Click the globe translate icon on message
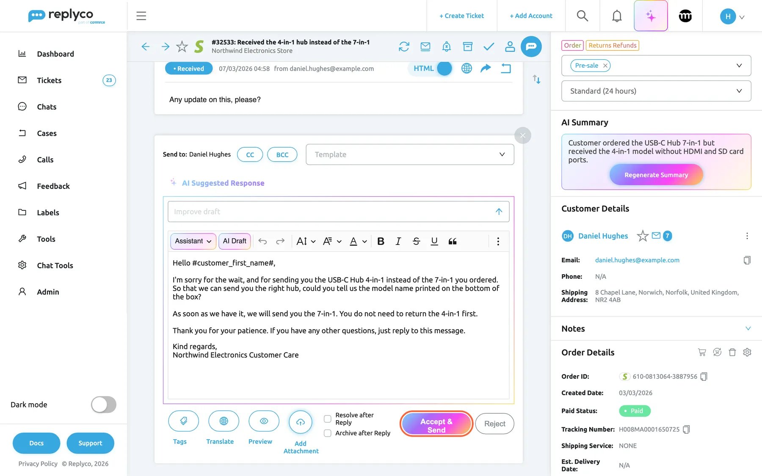Image resolution: width=762 pixels, height=476 pixels. tap(467, 68)
